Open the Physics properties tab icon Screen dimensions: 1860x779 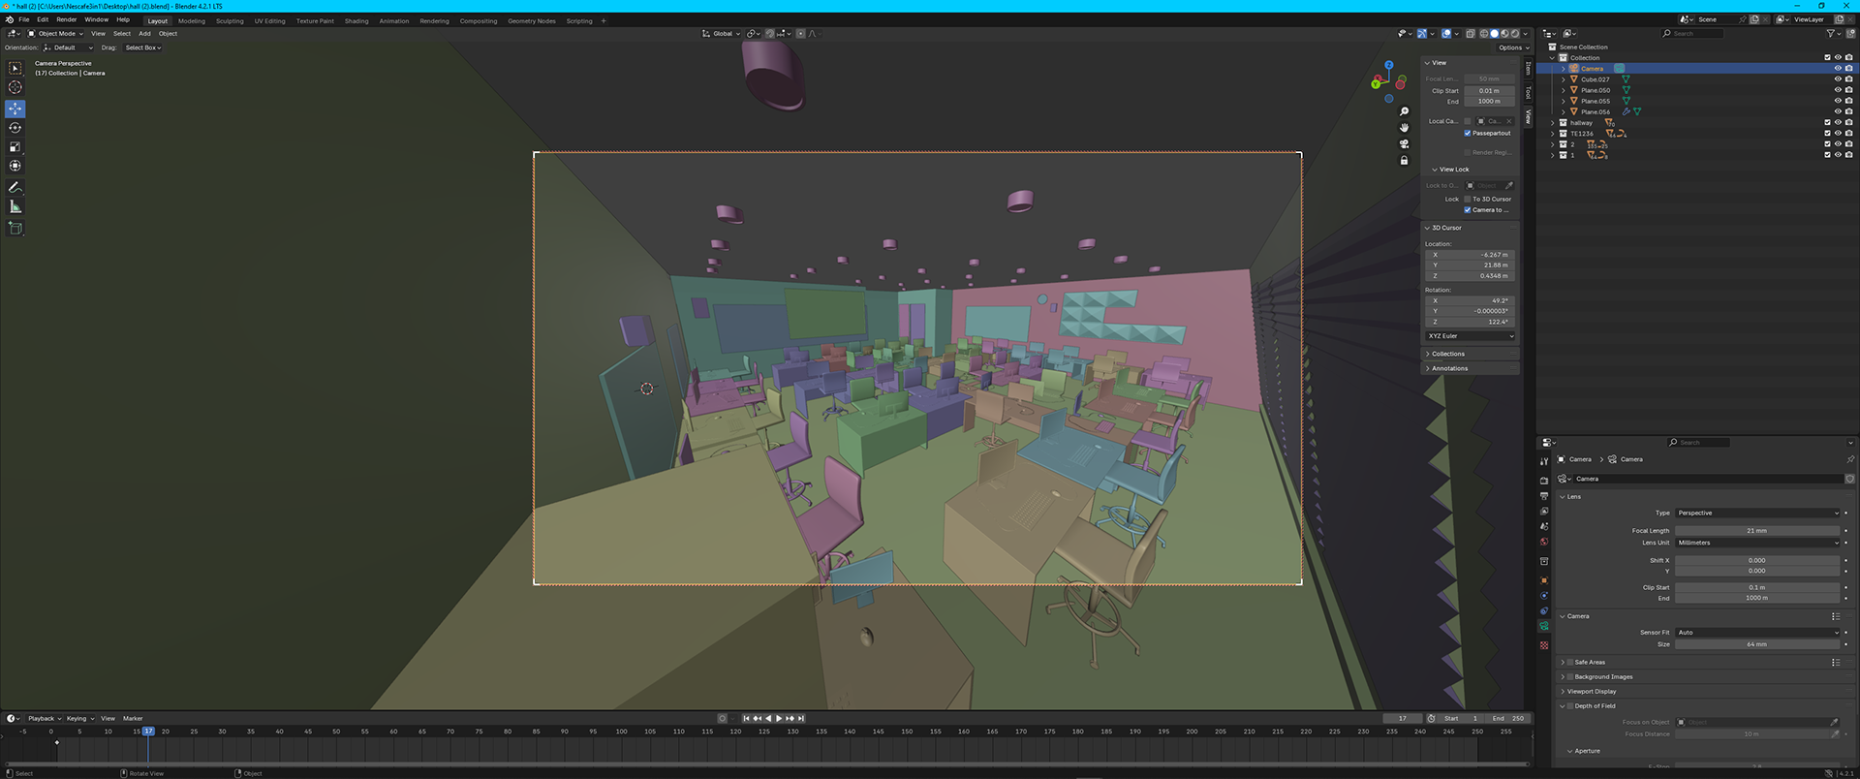tap(1544, 596)
